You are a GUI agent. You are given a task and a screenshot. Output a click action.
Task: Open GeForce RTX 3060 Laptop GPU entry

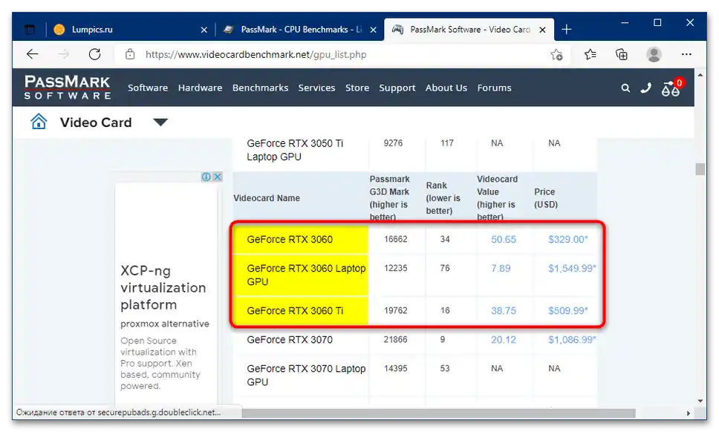pyautogui.click(x=306, y=275)
